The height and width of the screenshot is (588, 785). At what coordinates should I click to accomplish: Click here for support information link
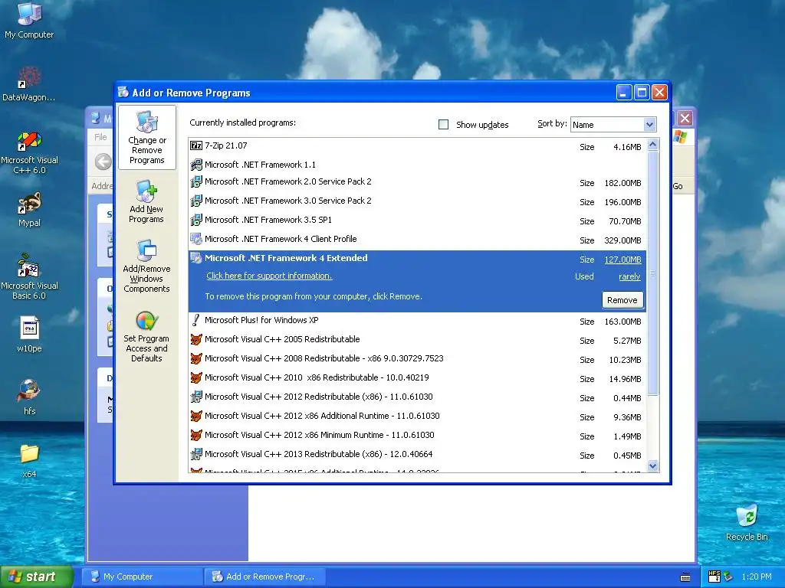point(269,276)
